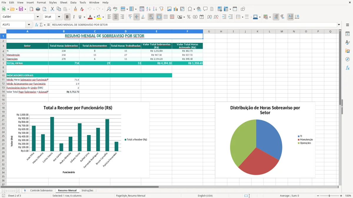The image size is (353, 198).
Task: Click the Clear Direct Formatting icon
Action: 81,9
